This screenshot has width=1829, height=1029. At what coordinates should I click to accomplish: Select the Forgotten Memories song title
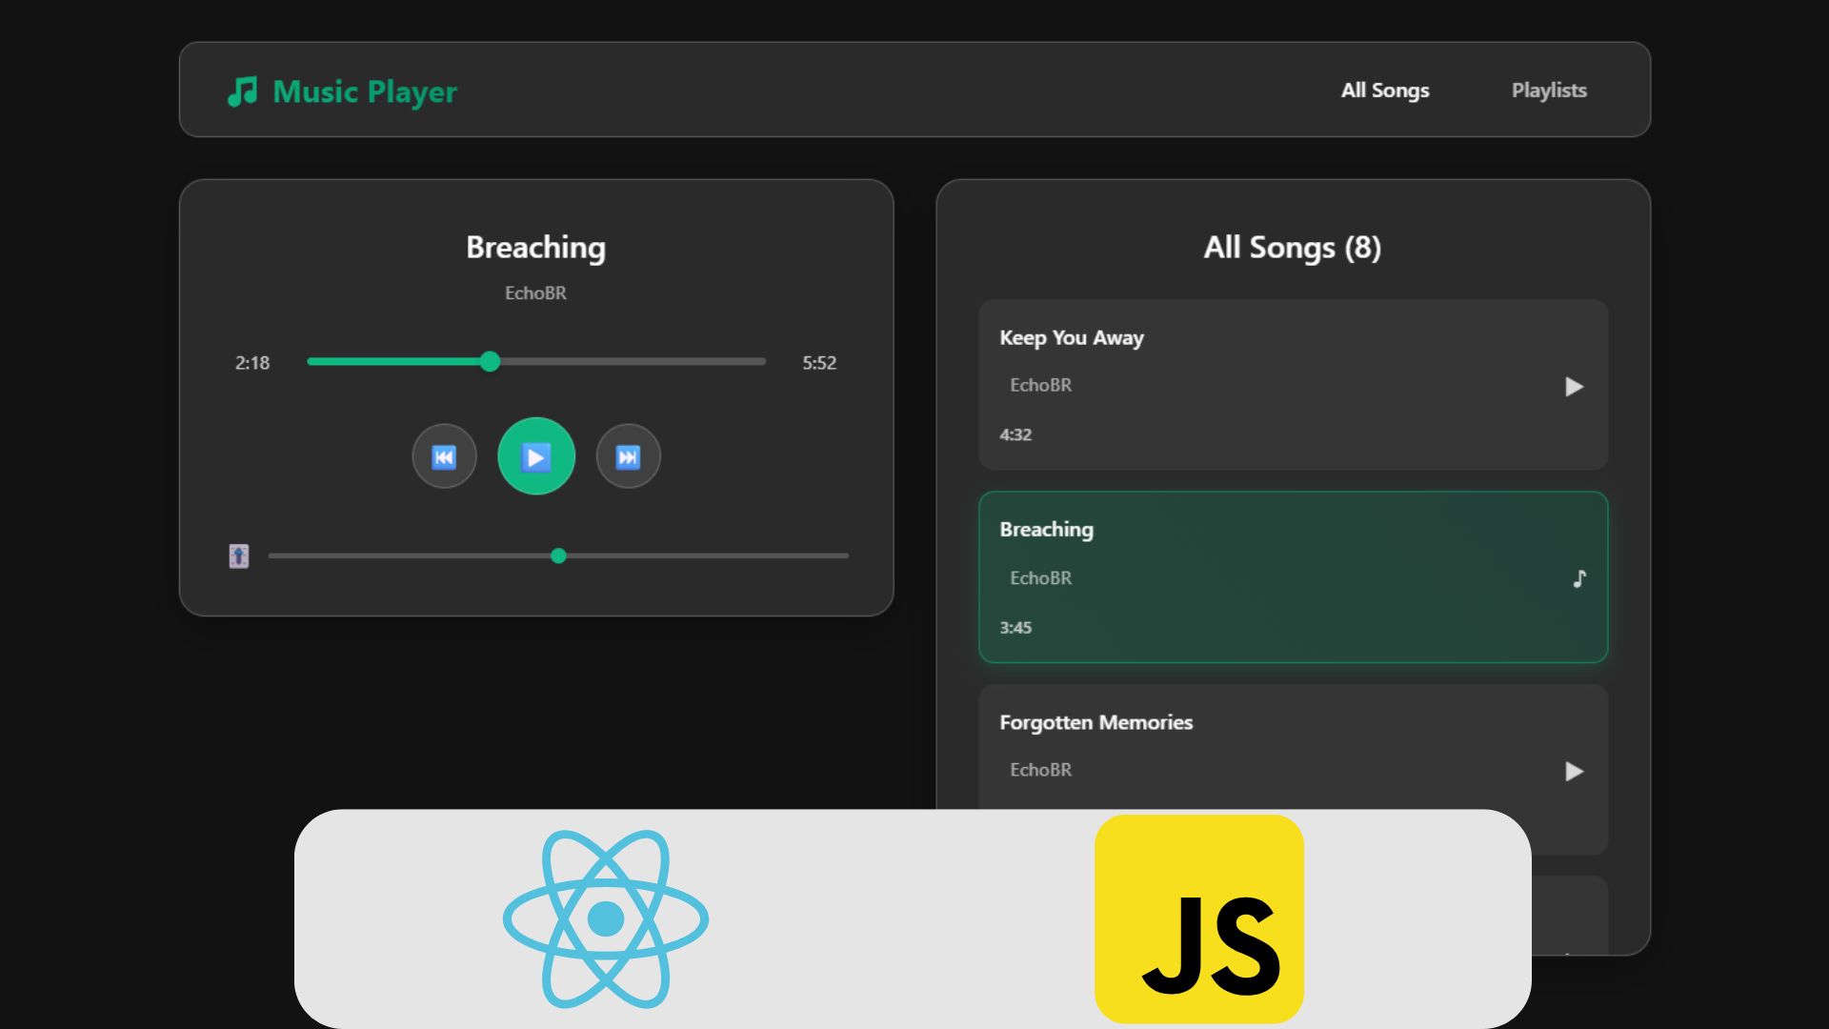coord(1095,722)
